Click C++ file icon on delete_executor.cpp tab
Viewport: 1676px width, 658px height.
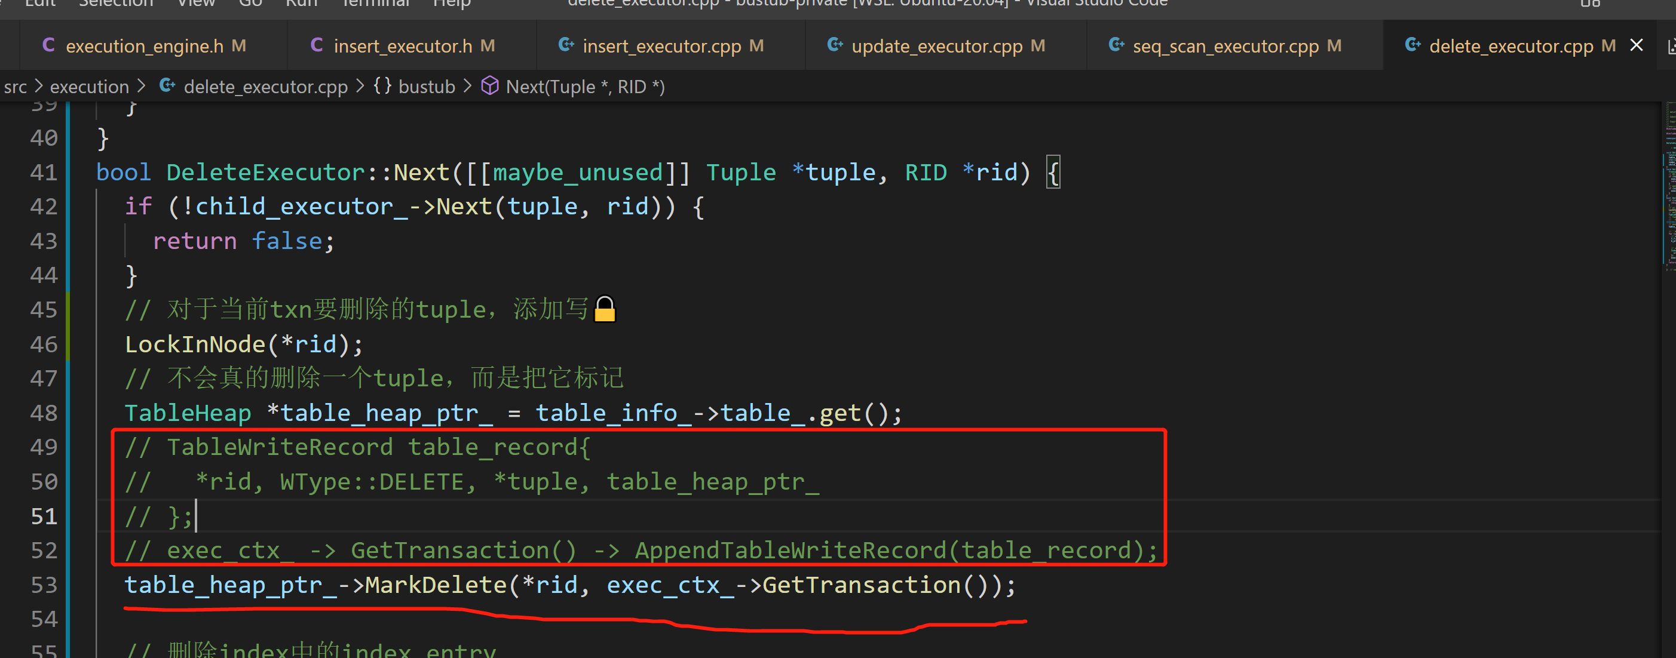[x=1413, y=45]
